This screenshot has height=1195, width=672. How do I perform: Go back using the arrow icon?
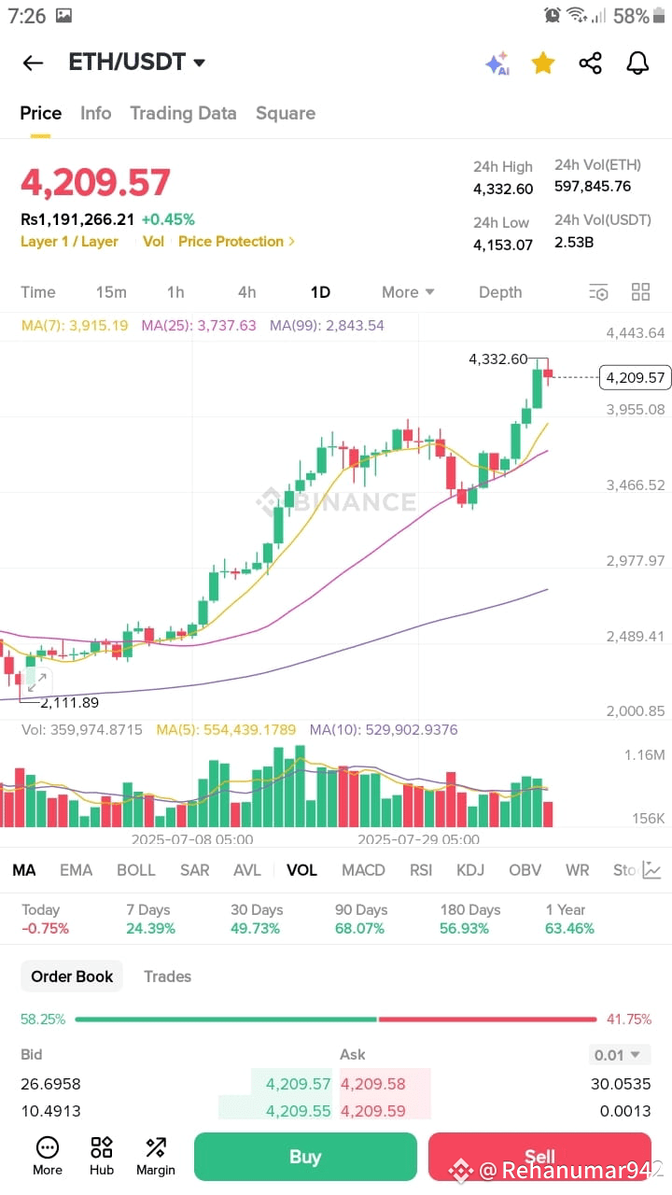tap(33, 63)
